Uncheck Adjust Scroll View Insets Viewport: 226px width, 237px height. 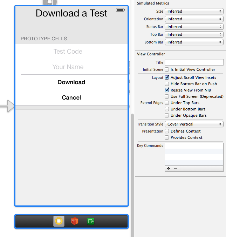coord(167,77)
